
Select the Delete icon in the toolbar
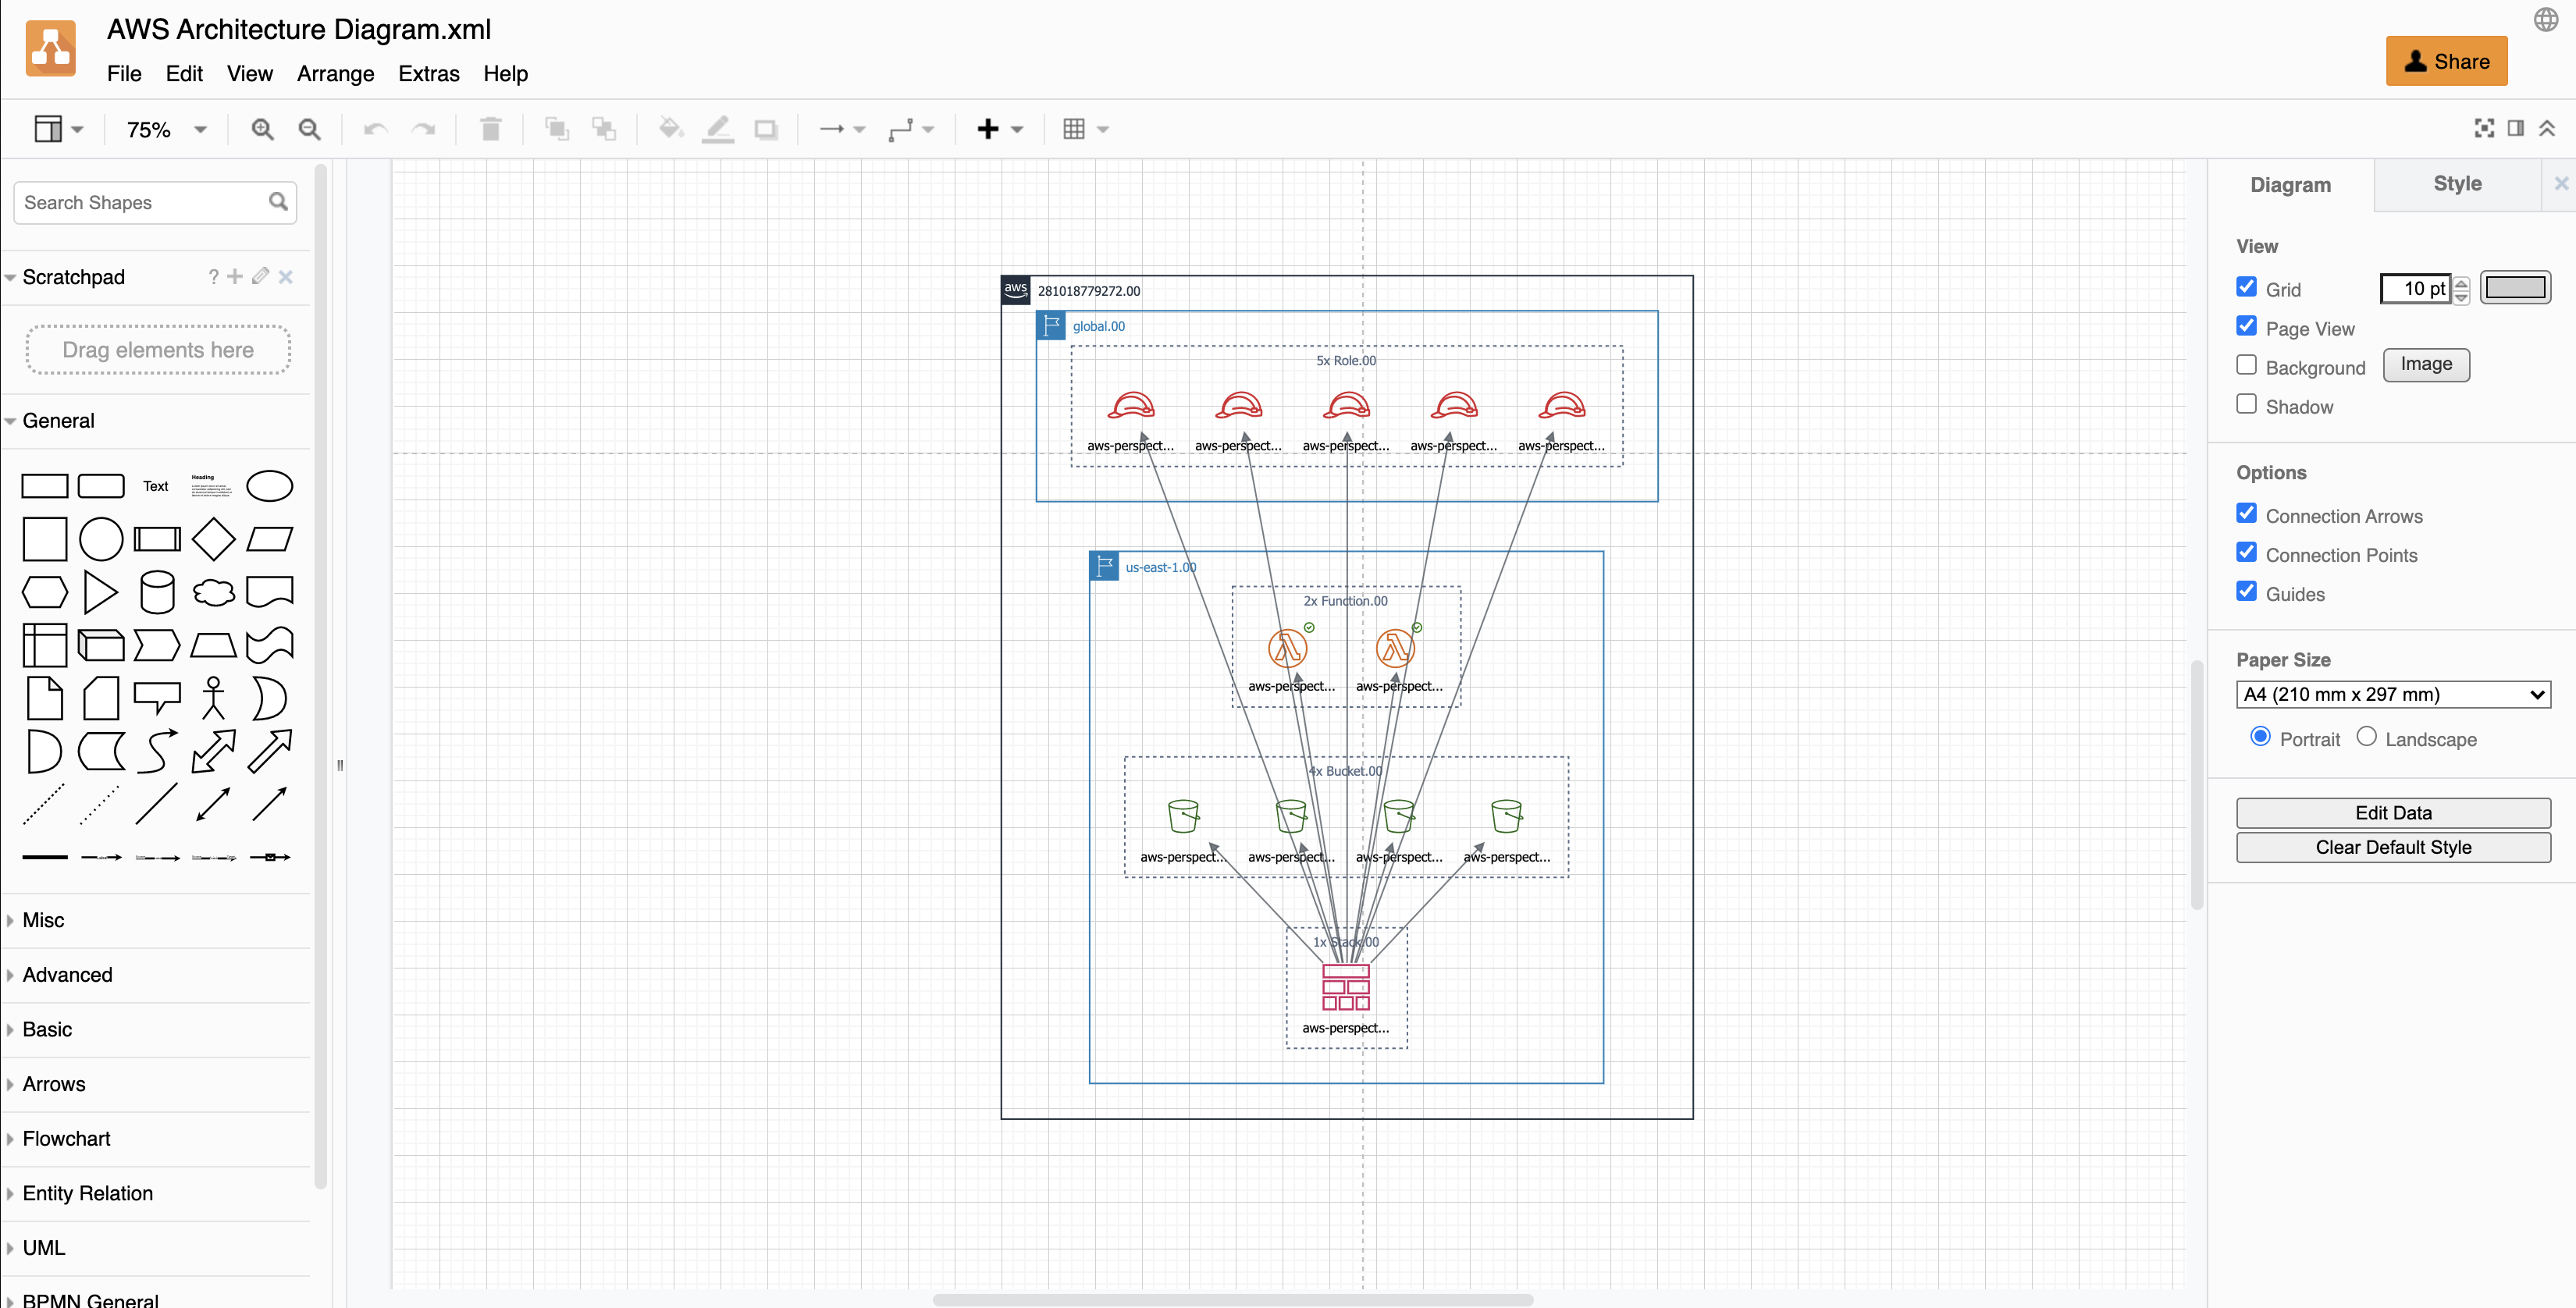point(490,128)
